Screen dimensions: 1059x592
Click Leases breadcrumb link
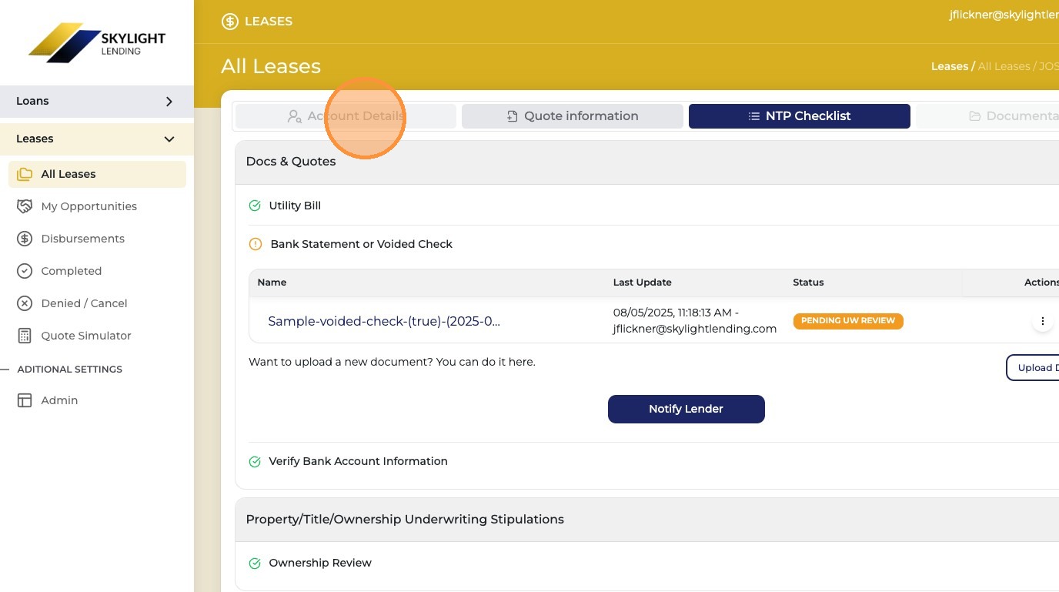pos(950,66)
